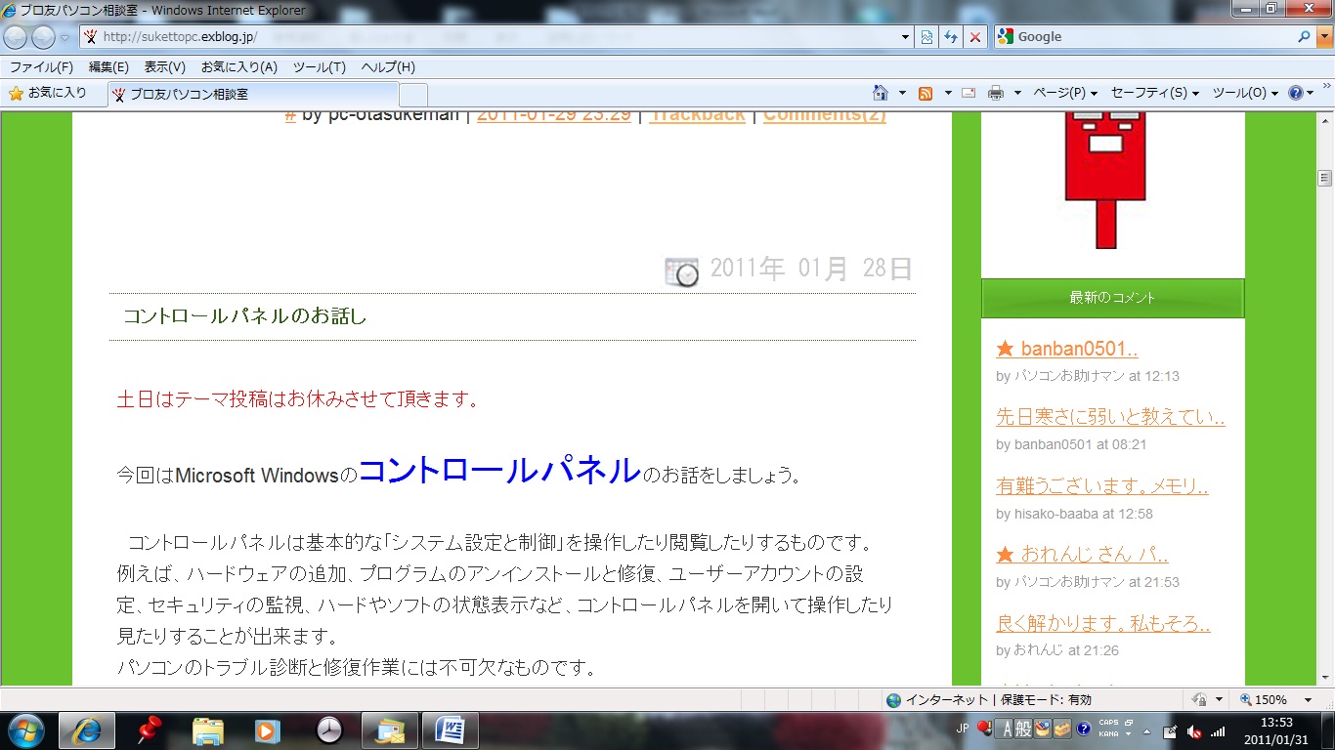
Task: Toggle the KANA lock indicator
Action: pyautogui.click(x=1108, y=733)
